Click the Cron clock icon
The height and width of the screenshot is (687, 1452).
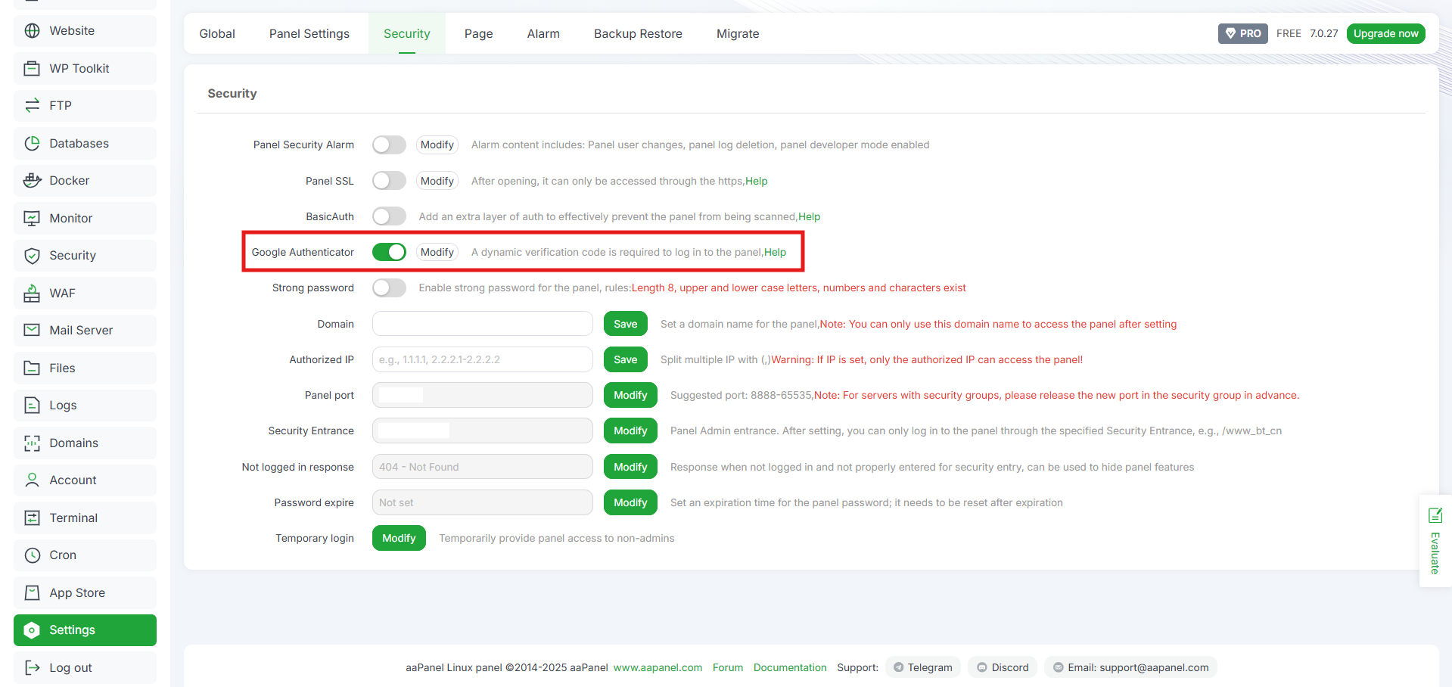click(32, 555)
